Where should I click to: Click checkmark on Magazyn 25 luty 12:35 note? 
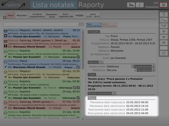[x=6, y=77]
